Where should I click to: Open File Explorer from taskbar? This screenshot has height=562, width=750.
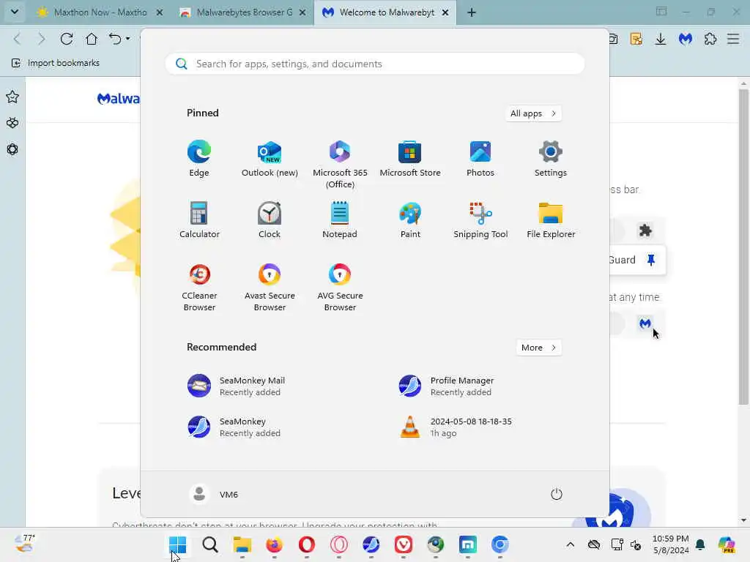point(242,544)
